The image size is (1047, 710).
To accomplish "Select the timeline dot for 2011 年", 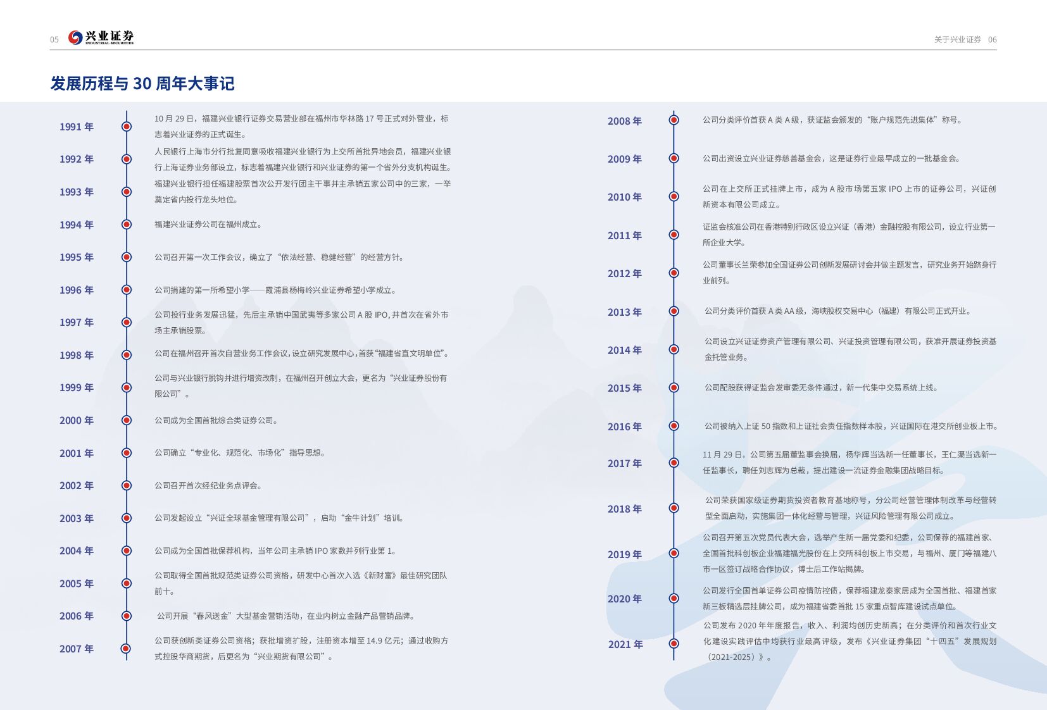I will (674, 235).
